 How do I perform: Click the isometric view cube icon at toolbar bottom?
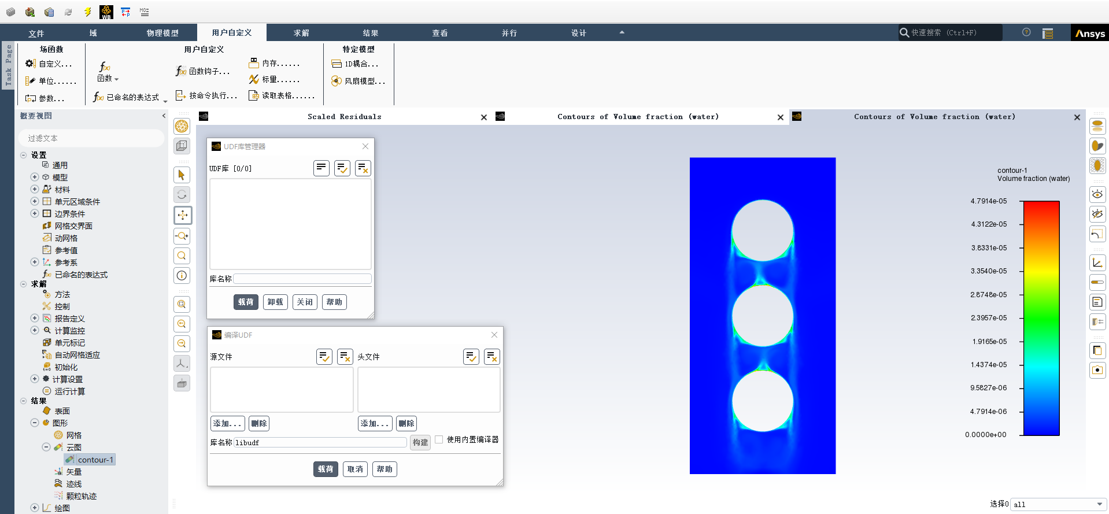(x=182, y=383)
